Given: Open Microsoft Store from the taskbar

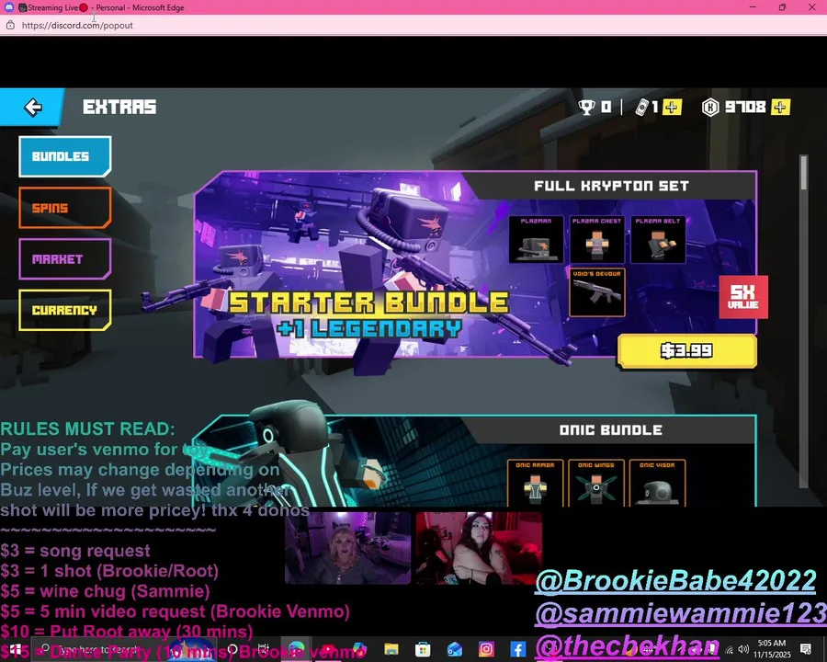Looking at the screenshot, I should [423, 649].
